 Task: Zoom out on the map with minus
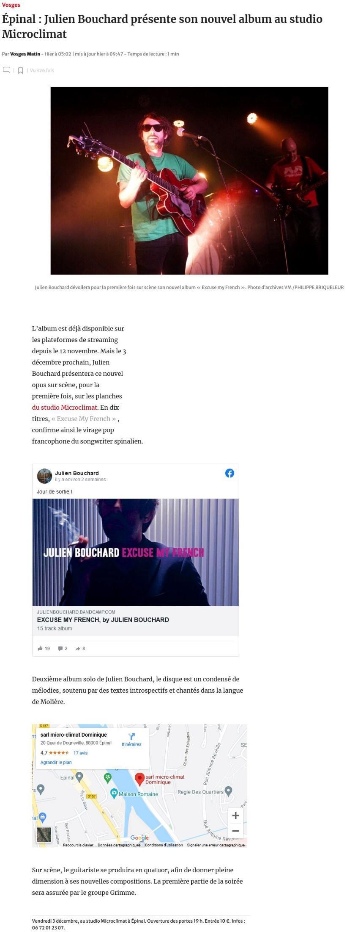click(x=236, y=831)
